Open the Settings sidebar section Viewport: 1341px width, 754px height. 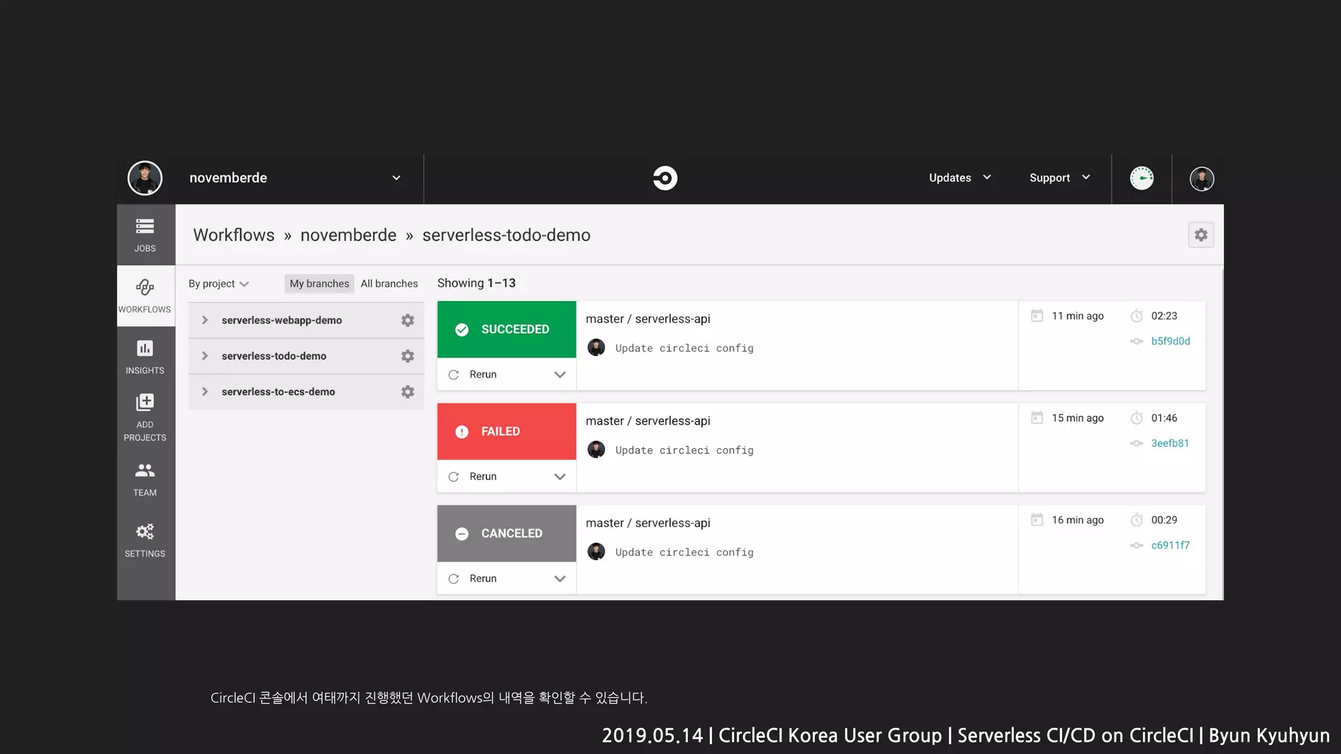[x=145, y=540]
